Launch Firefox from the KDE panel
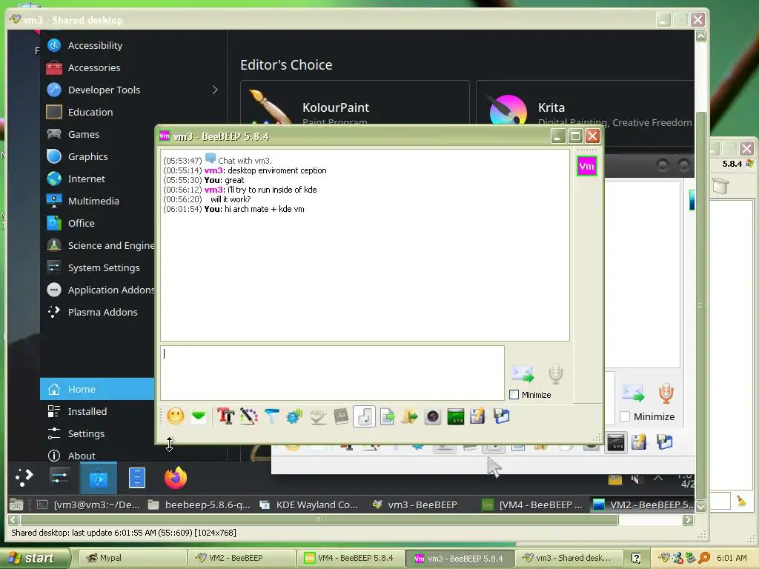Viewport: 759px width, 569px height. coord(176,478)
